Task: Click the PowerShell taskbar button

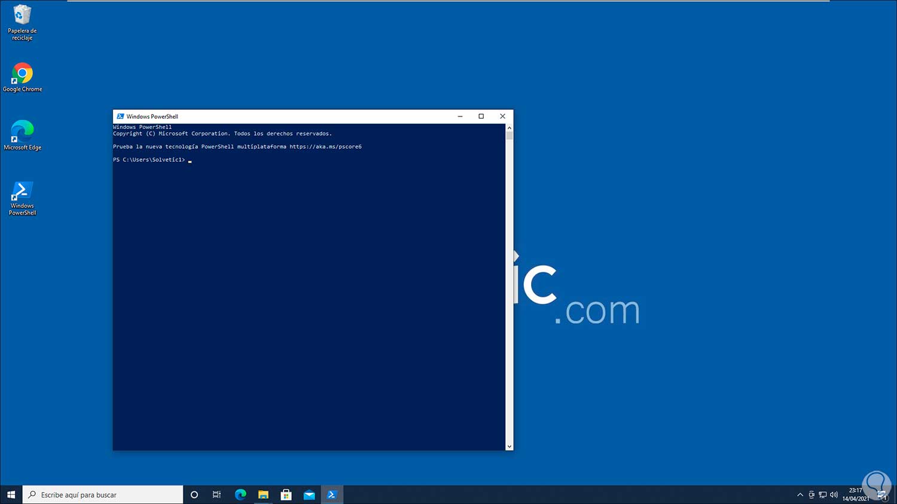Action: pos(332,494)
